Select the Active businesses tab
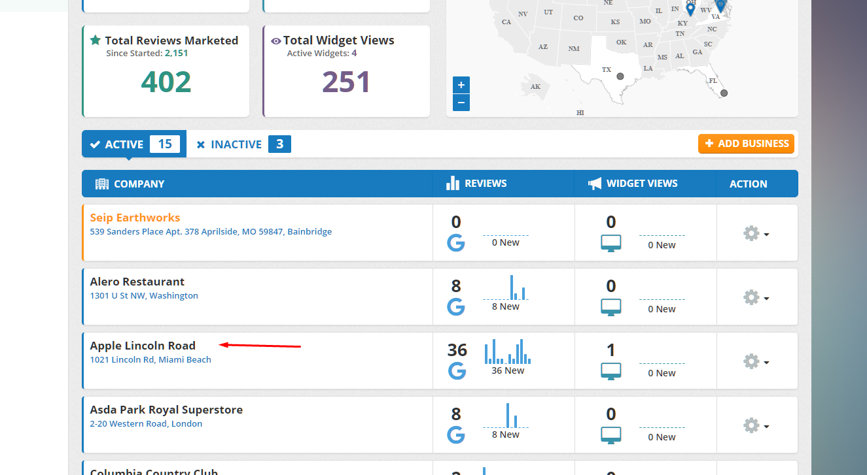Viewport: 867px width, 475px height. (134, 144)
